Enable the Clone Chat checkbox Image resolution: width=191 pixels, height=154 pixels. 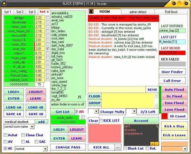pyautogui.click(x=23, y=135)
